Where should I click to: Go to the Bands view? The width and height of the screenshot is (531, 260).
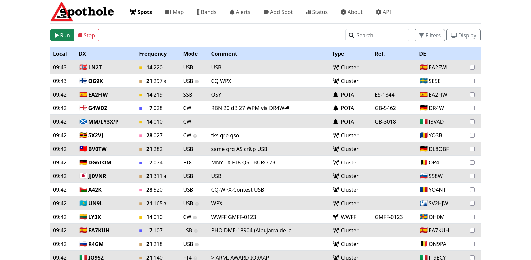(x=206, y=12)
